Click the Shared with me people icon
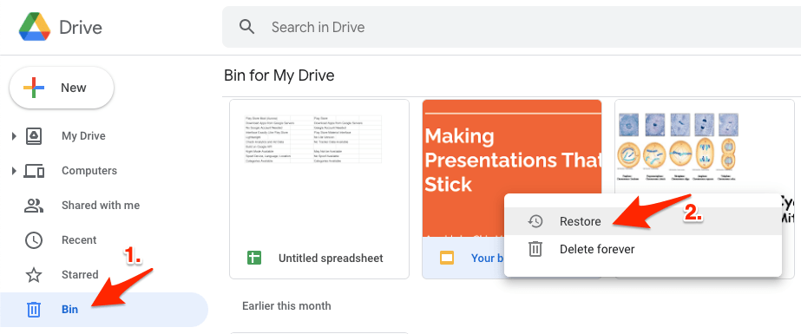 [34, 206]
